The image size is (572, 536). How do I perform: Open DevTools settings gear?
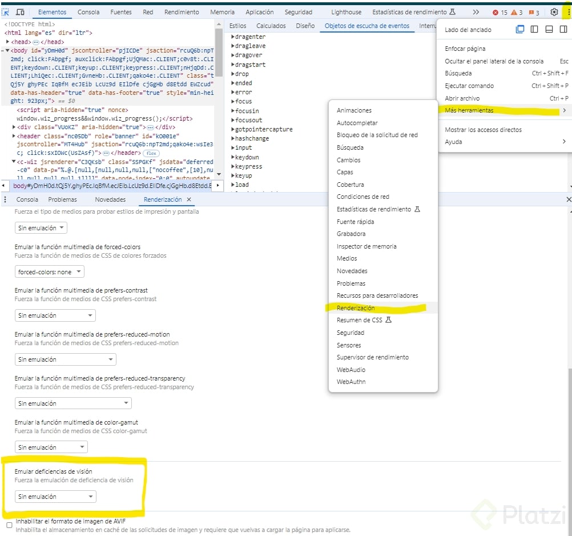tap(554, 12)
